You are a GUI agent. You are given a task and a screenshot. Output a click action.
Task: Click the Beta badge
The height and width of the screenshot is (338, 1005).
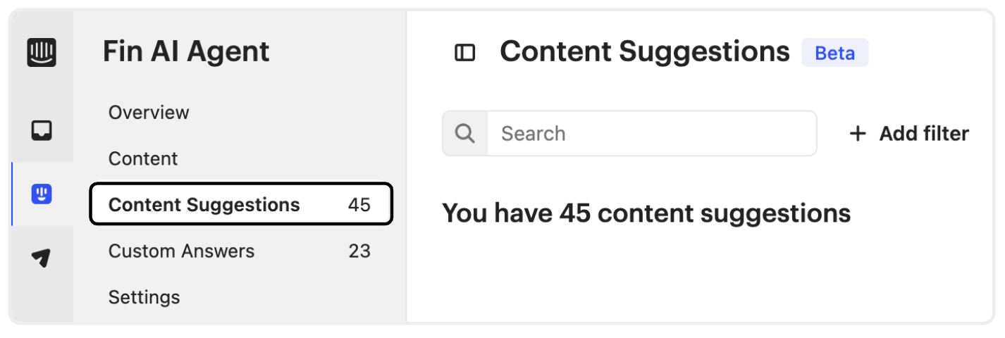coord(835,53)
